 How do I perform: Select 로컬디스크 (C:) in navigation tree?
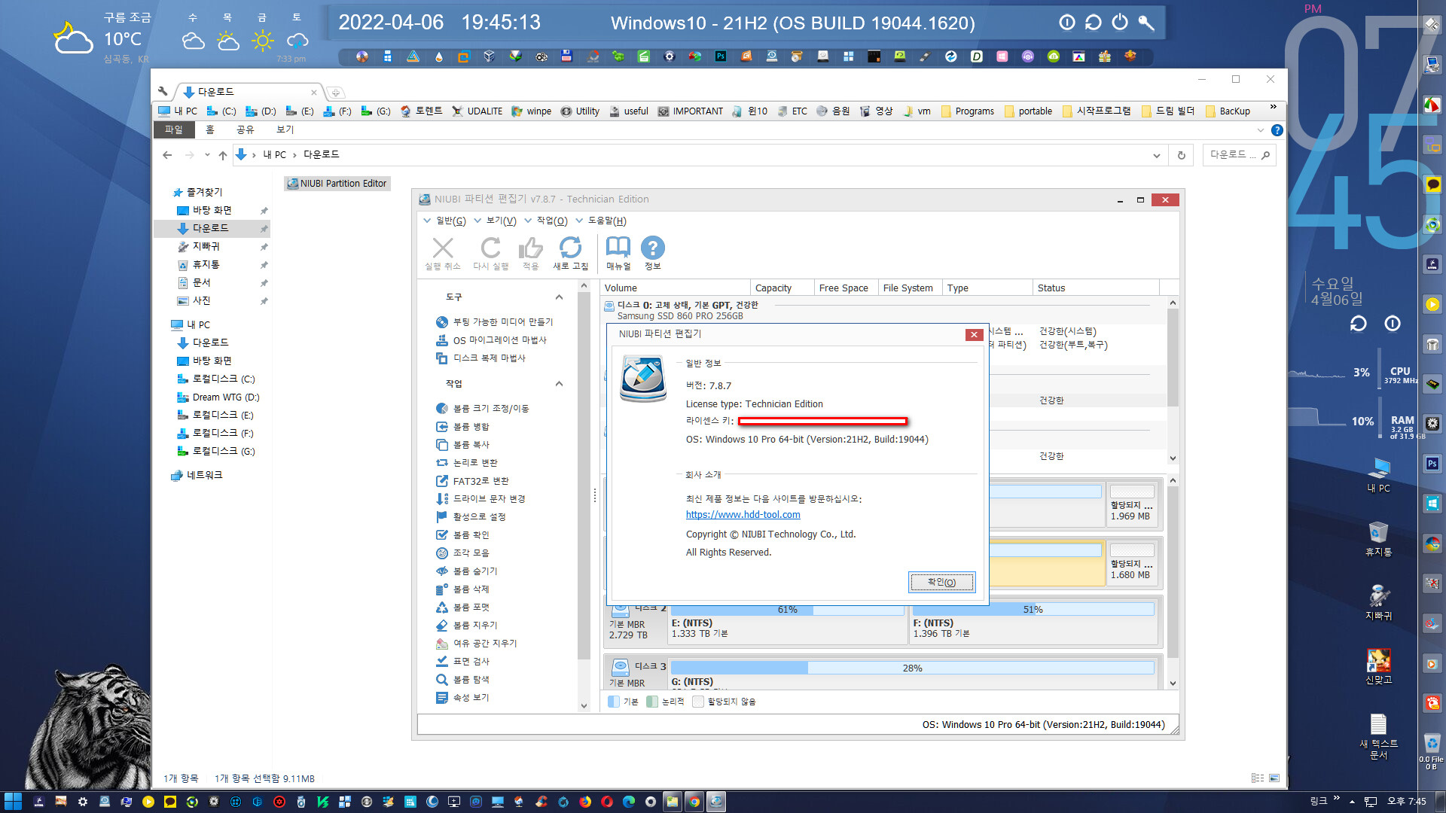(215, 379)
